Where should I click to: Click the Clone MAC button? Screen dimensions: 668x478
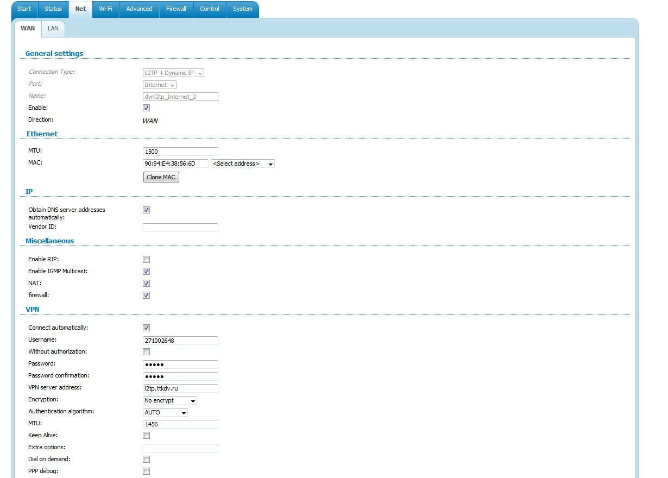tap(161, 177)
